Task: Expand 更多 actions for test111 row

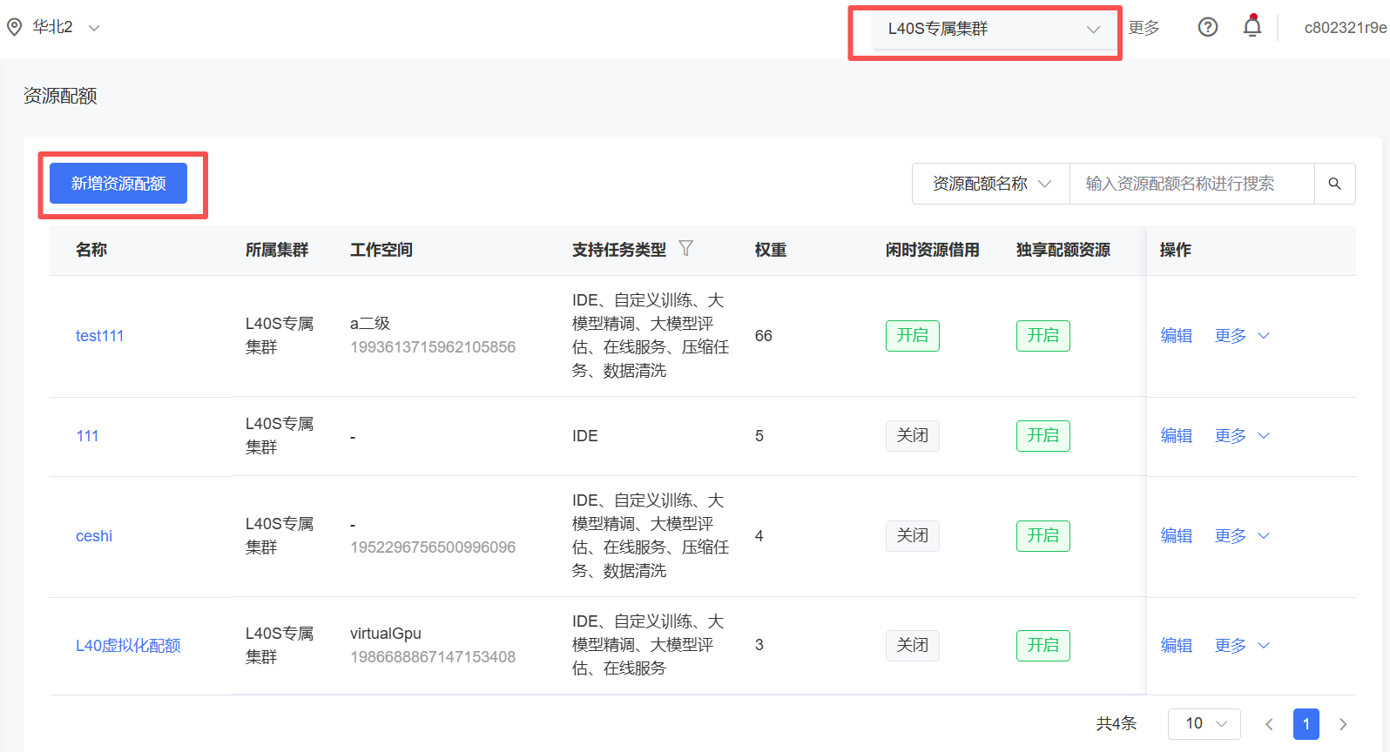Action: (1241, 336)
